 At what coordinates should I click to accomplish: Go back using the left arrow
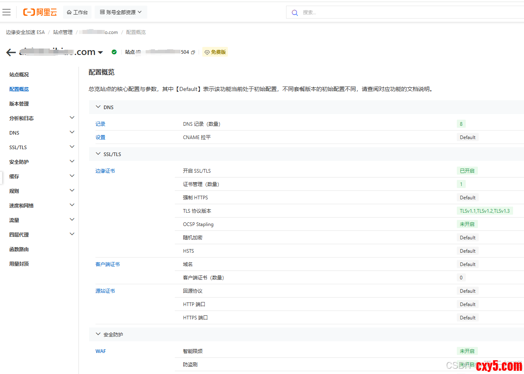[11, 52]
